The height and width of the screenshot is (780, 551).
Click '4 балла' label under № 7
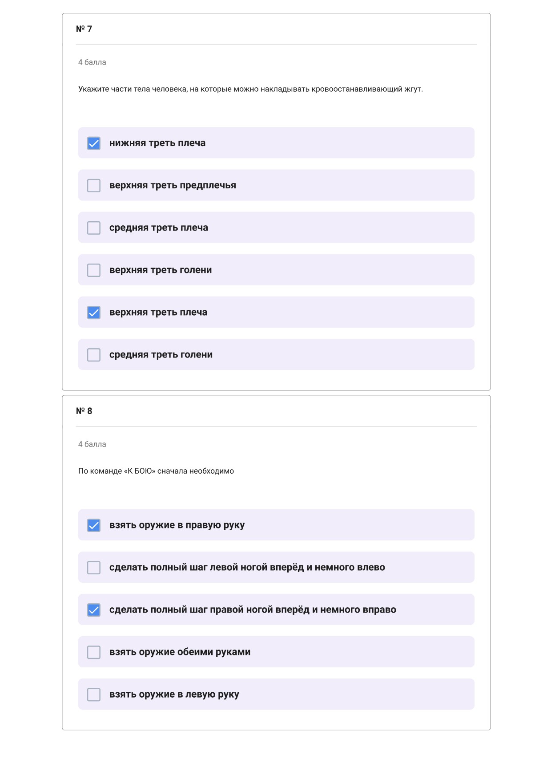pyautogui.click(x=92, y=62)
